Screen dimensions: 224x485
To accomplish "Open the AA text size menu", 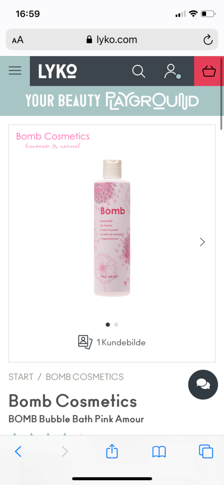I will [17, 40].
